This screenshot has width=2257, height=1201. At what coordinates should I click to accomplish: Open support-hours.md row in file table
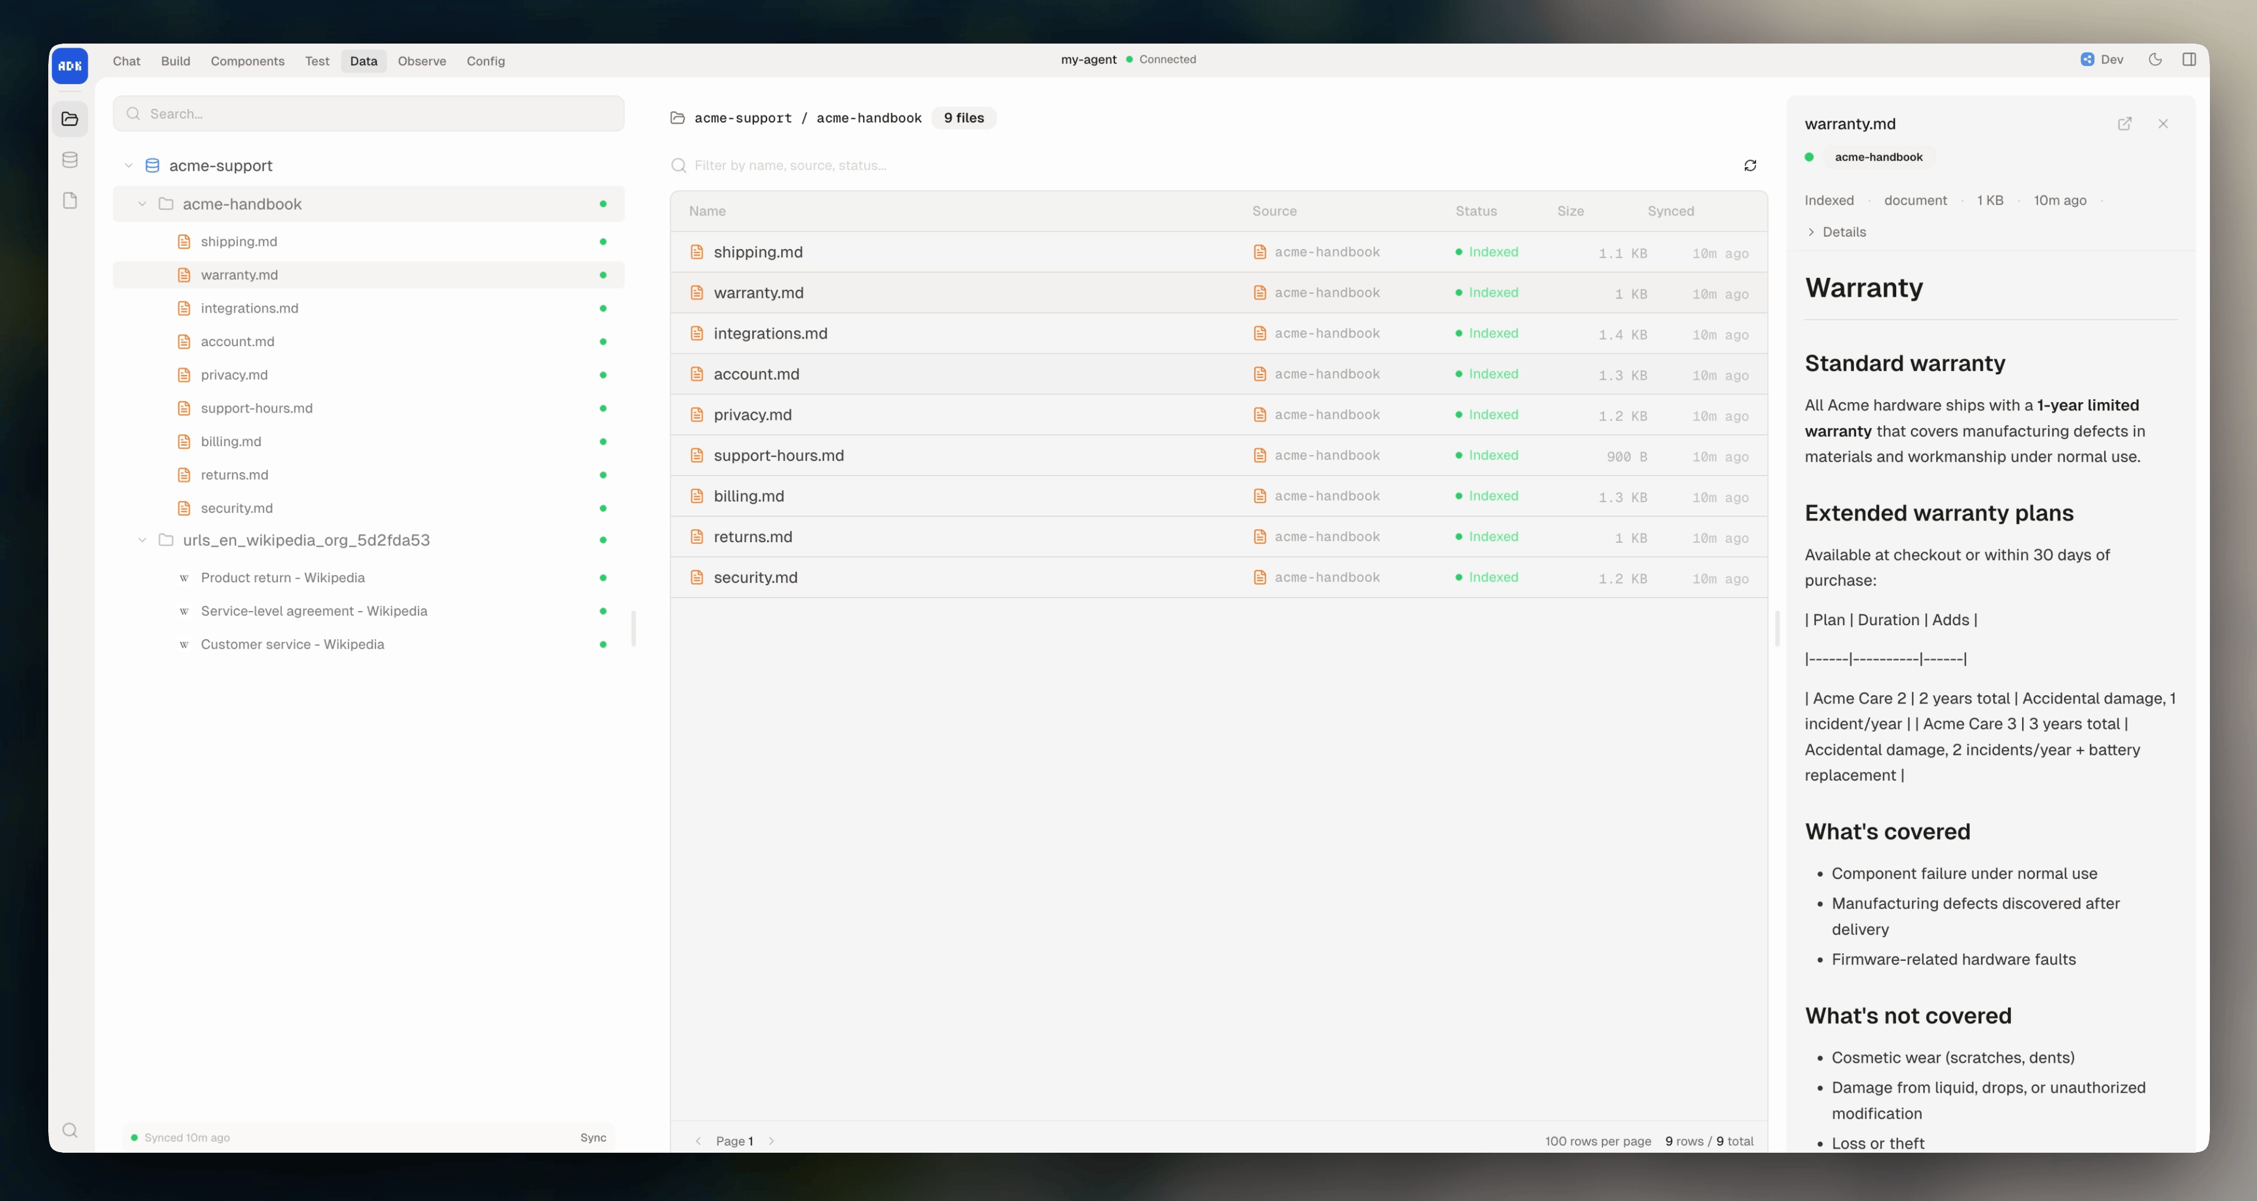pos(1219,456)
